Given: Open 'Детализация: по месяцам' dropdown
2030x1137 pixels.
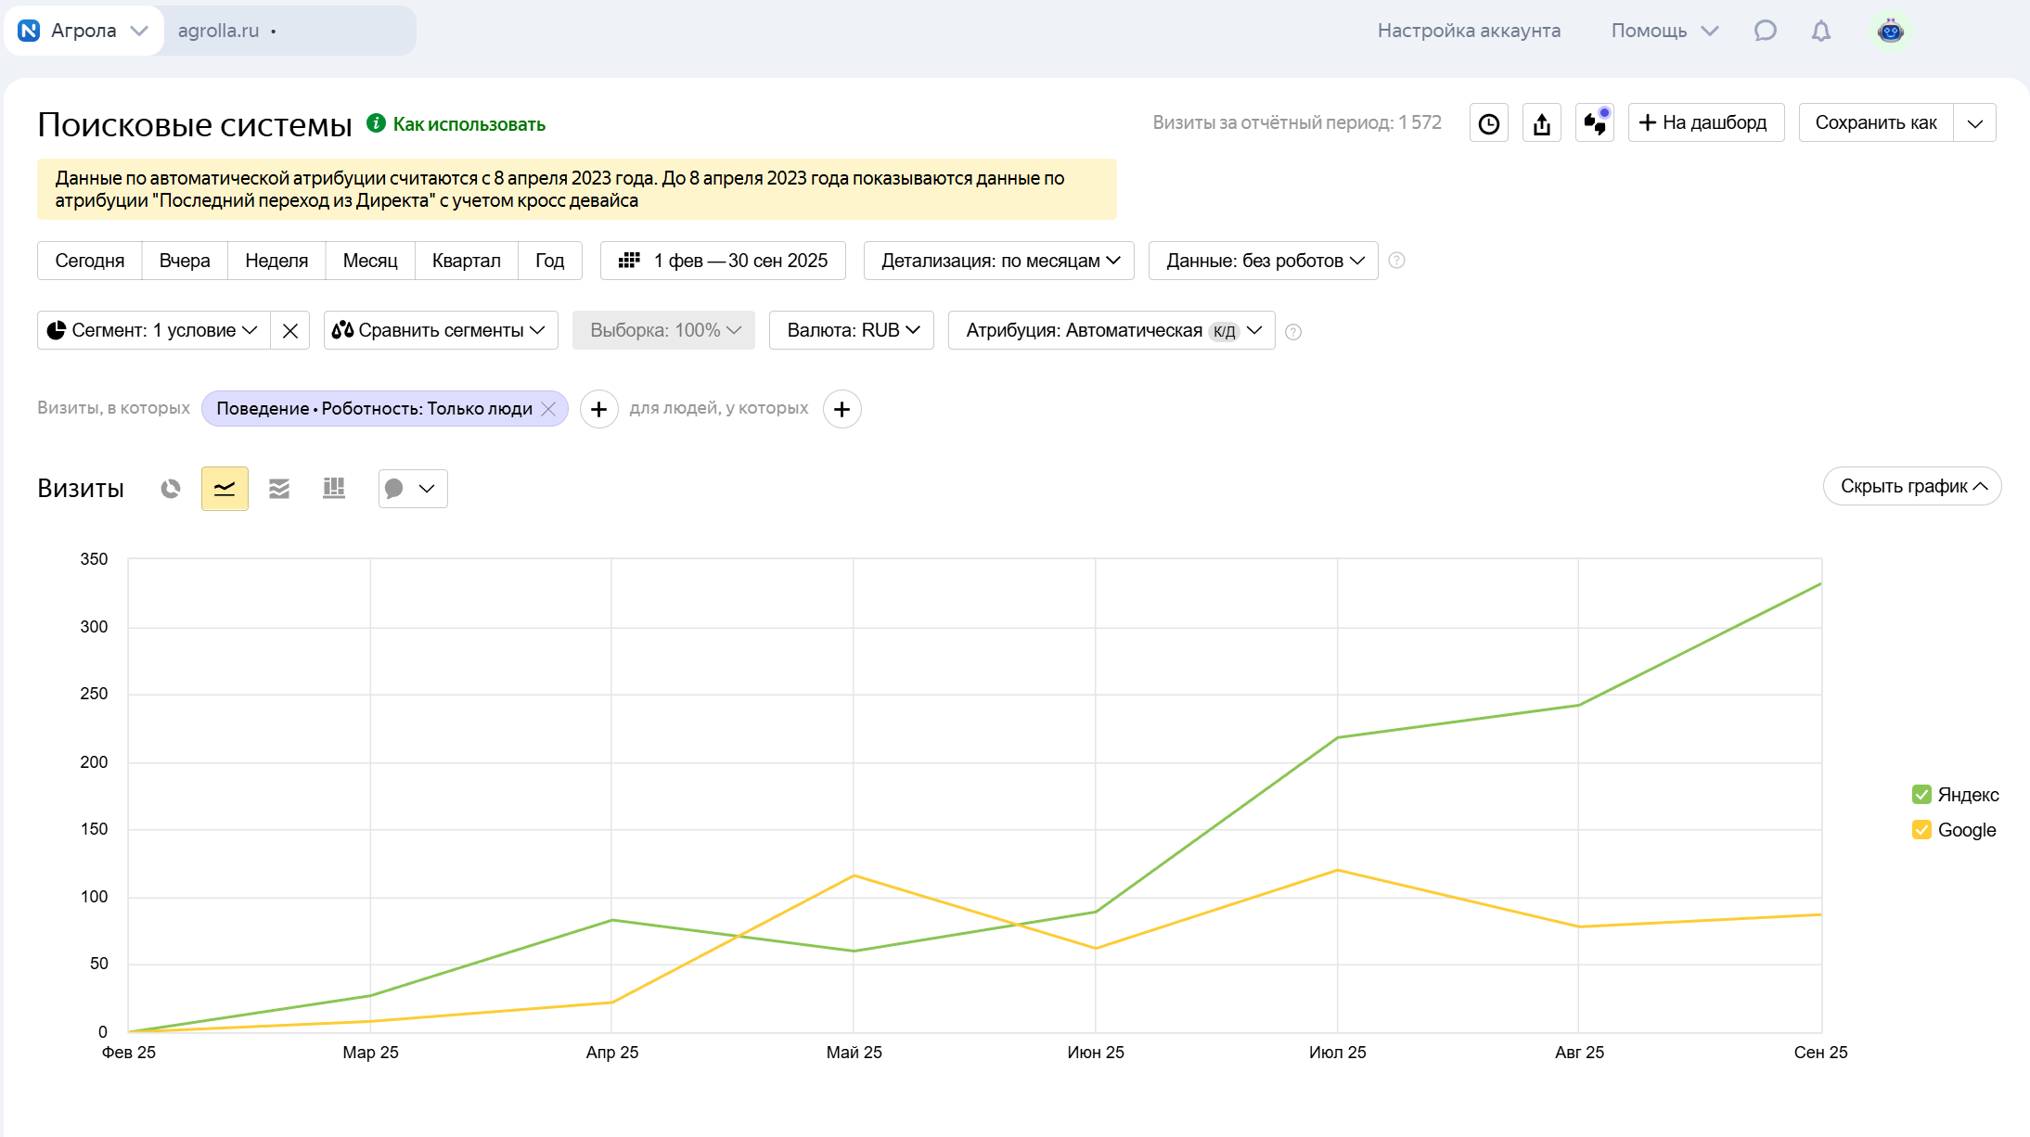Looking at the screenshot, I should 999,261.
